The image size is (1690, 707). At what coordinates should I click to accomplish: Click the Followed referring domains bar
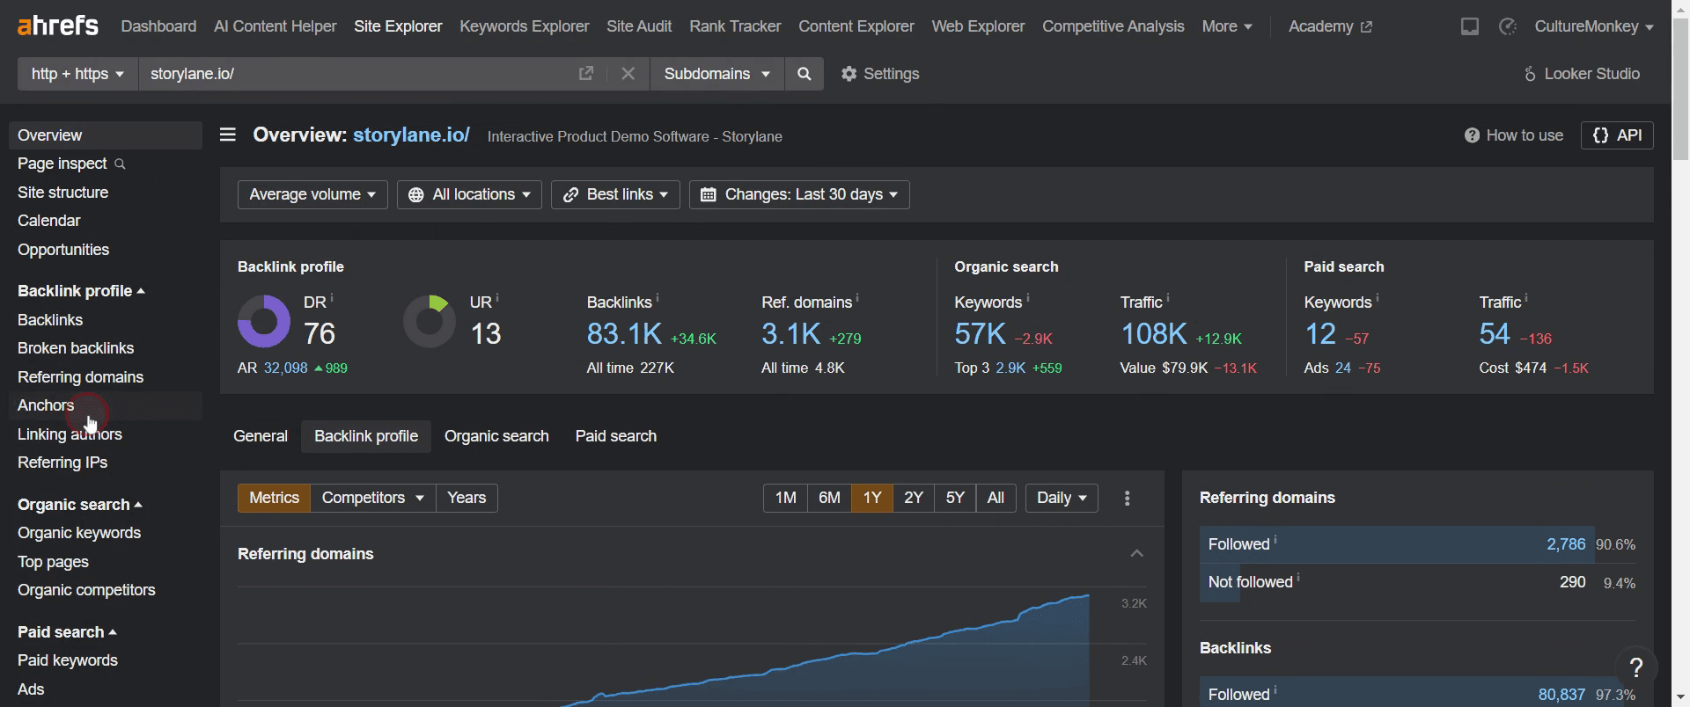(x=1418, y=544)
